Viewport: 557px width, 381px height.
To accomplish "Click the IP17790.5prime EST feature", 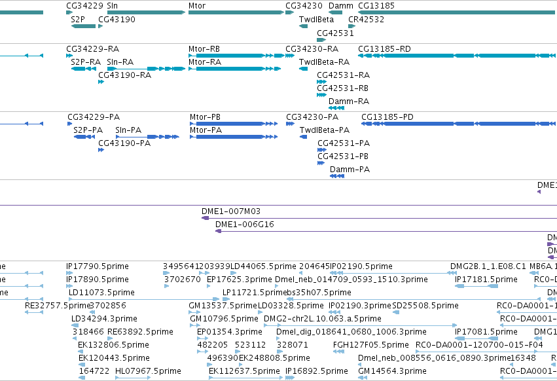I will pos(69,273).
